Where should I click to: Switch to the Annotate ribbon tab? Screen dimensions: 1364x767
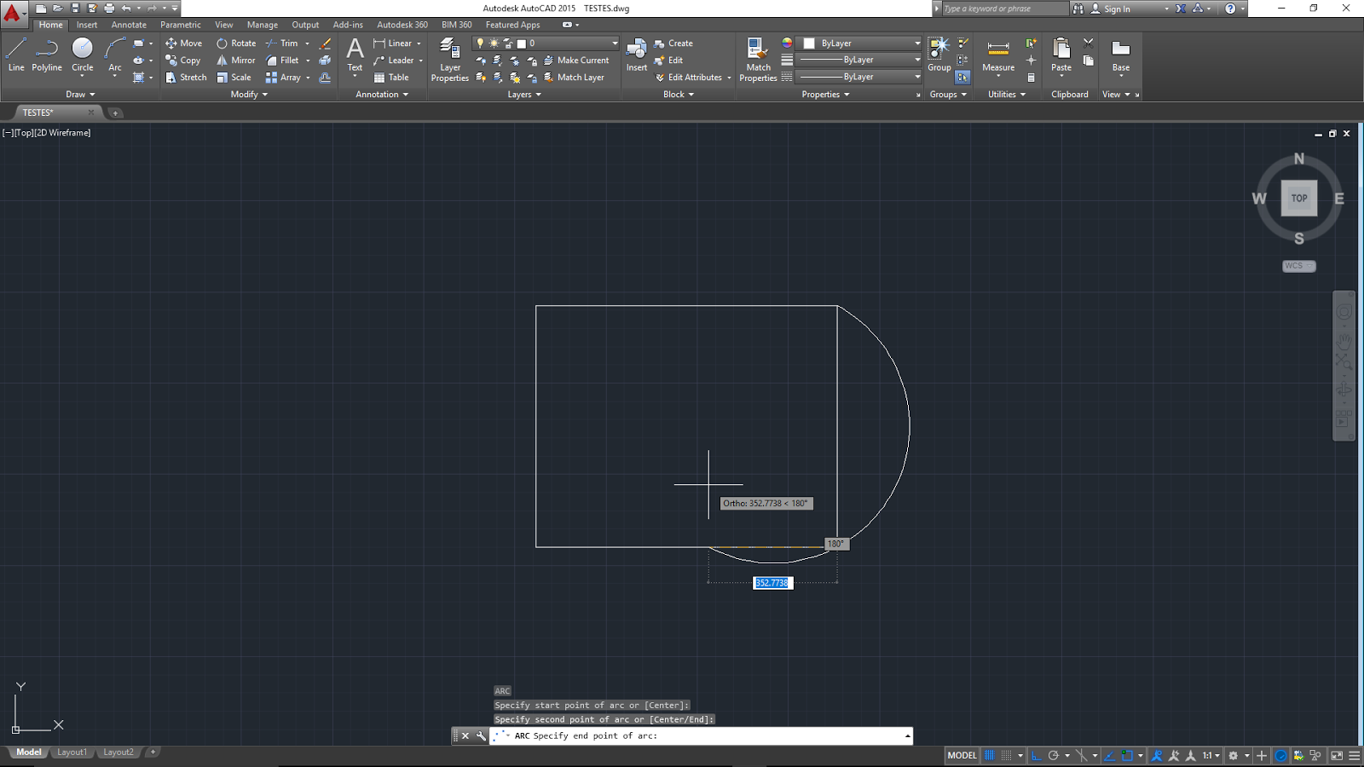click(128, 25)
